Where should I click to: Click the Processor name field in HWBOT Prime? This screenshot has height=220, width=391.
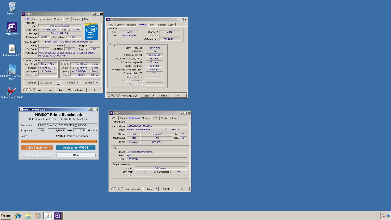(67, 125)
